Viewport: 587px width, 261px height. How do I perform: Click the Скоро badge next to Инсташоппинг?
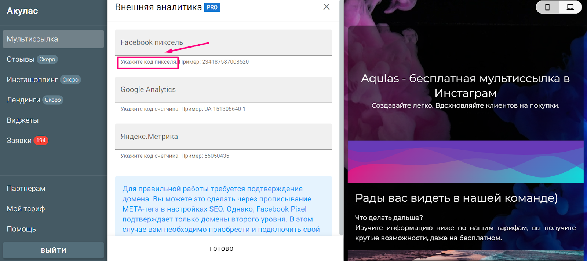(70, 79)
